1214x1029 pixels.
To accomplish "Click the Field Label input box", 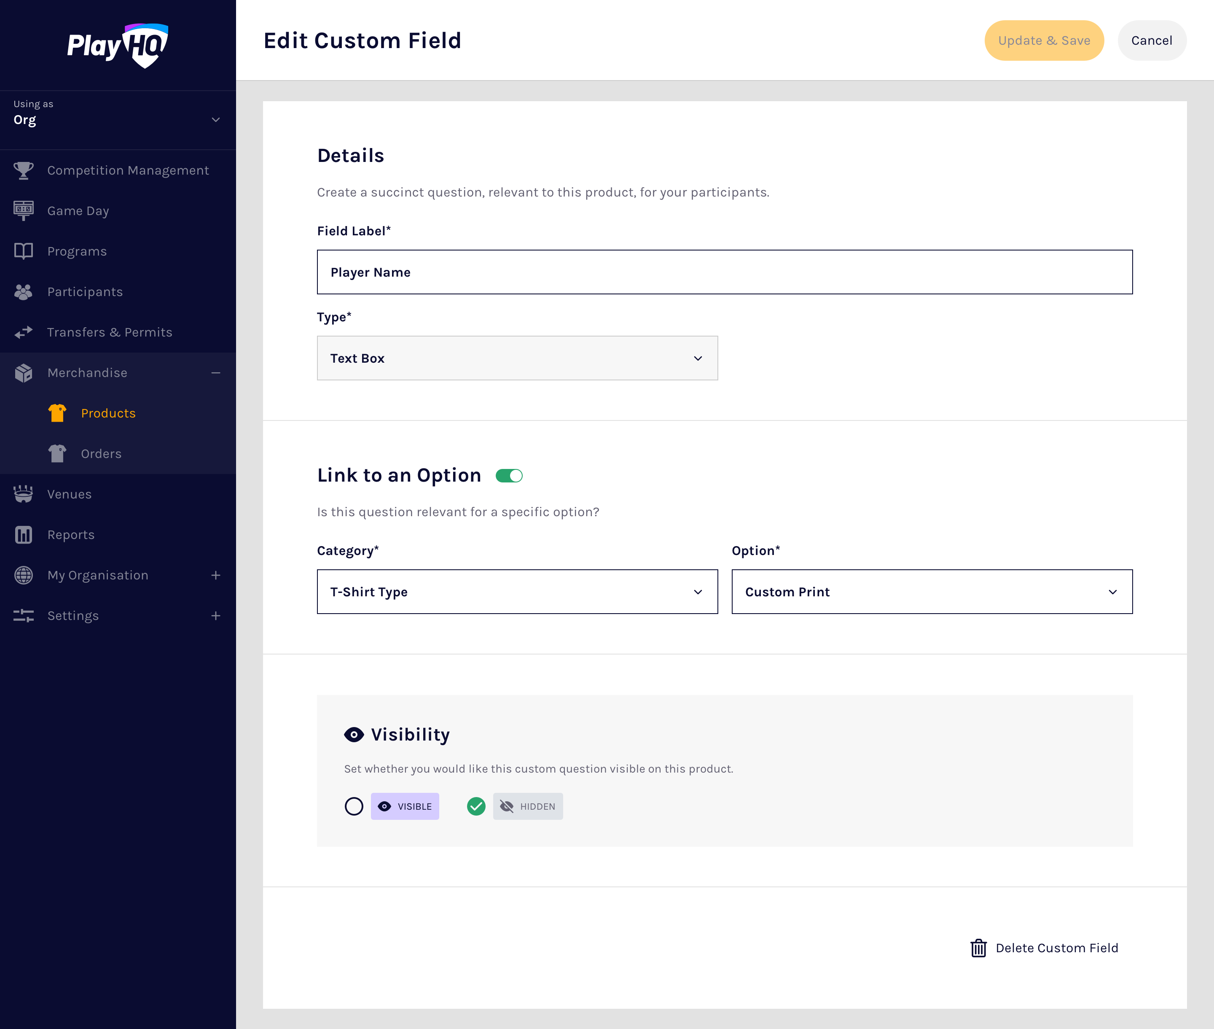I will [724, 272].
